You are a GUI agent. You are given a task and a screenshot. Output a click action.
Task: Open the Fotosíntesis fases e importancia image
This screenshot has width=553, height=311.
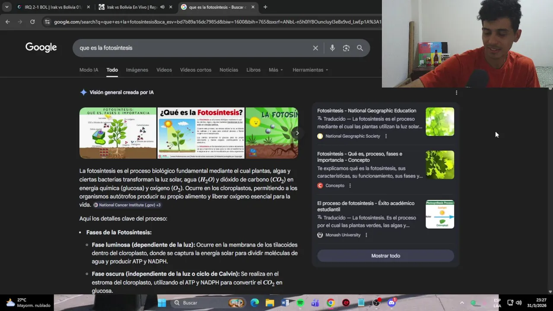click(x=118, y=133)
